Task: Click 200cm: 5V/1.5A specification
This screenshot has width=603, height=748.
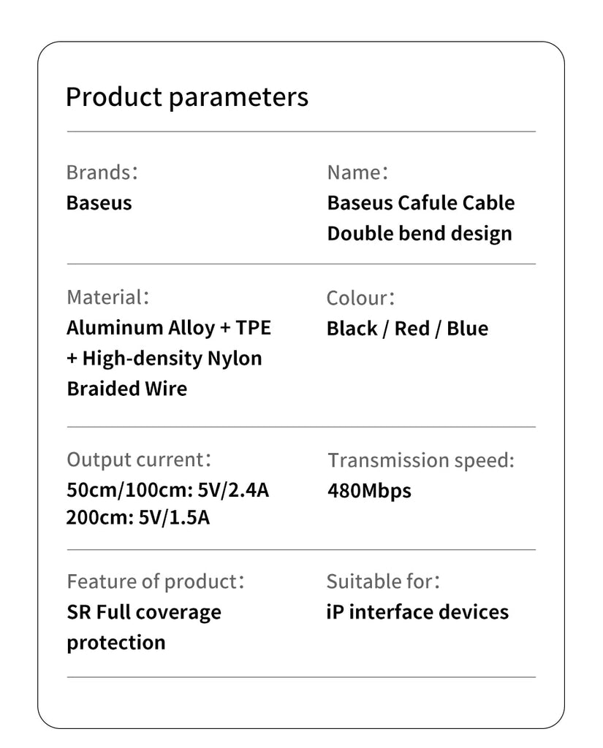Action: (138, 518)
